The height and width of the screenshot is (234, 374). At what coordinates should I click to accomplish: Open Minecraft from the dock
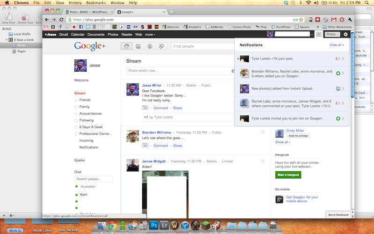tap(205, 225)
